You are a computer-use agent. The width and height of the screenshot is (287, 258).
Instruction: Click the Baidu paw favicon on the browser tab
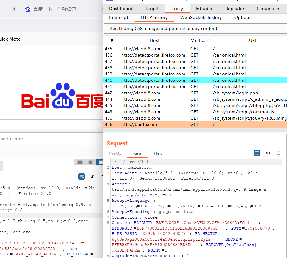(28, 9)
